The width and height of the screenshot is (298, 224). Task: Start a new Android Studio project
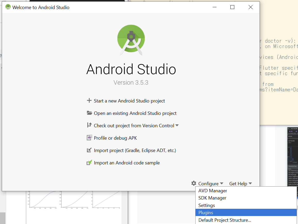click(x=129, y=101)
